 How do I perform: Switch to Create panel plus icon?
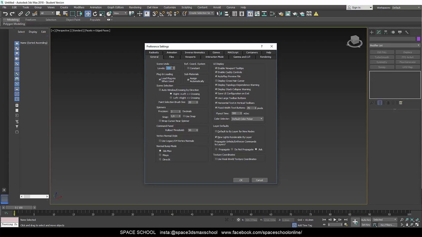click(x=372, y=32)
